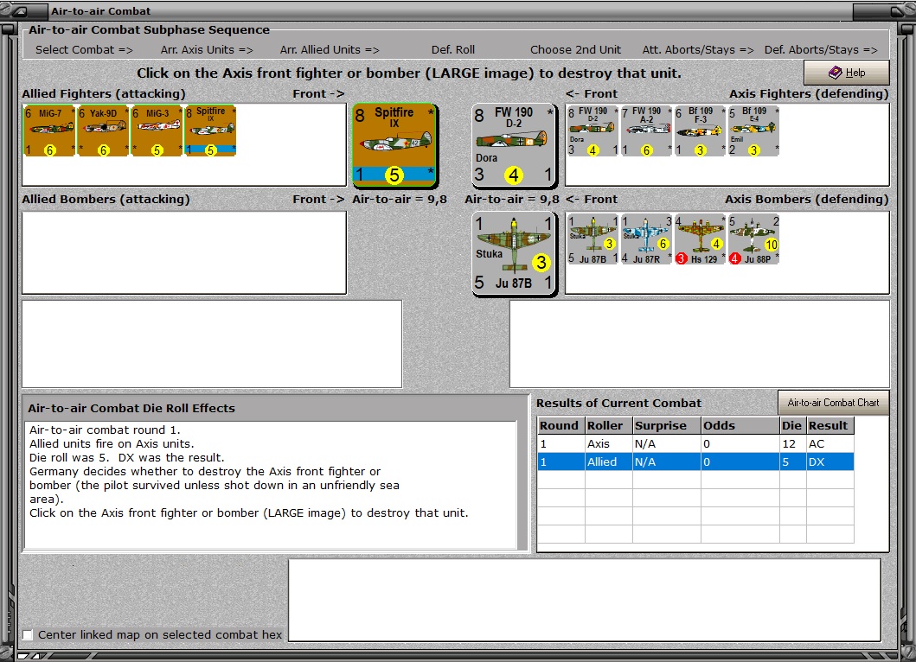Click the empty Allied Bombers attacking box
Viewport: 916px width, 662px height.
coord(184,252)
